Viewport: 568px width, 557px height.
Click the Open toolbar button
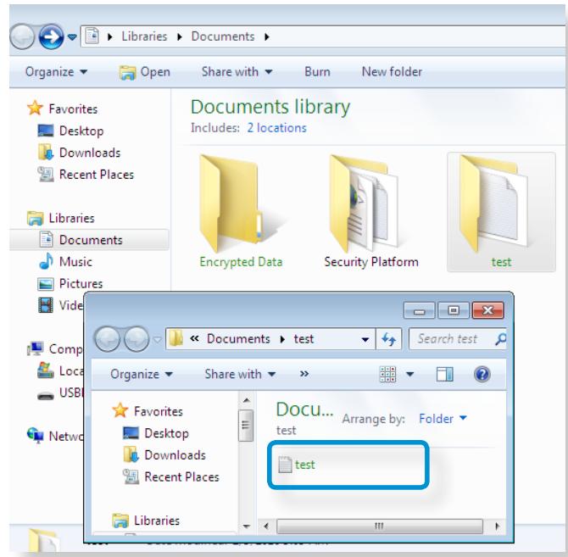coord(145,72)
